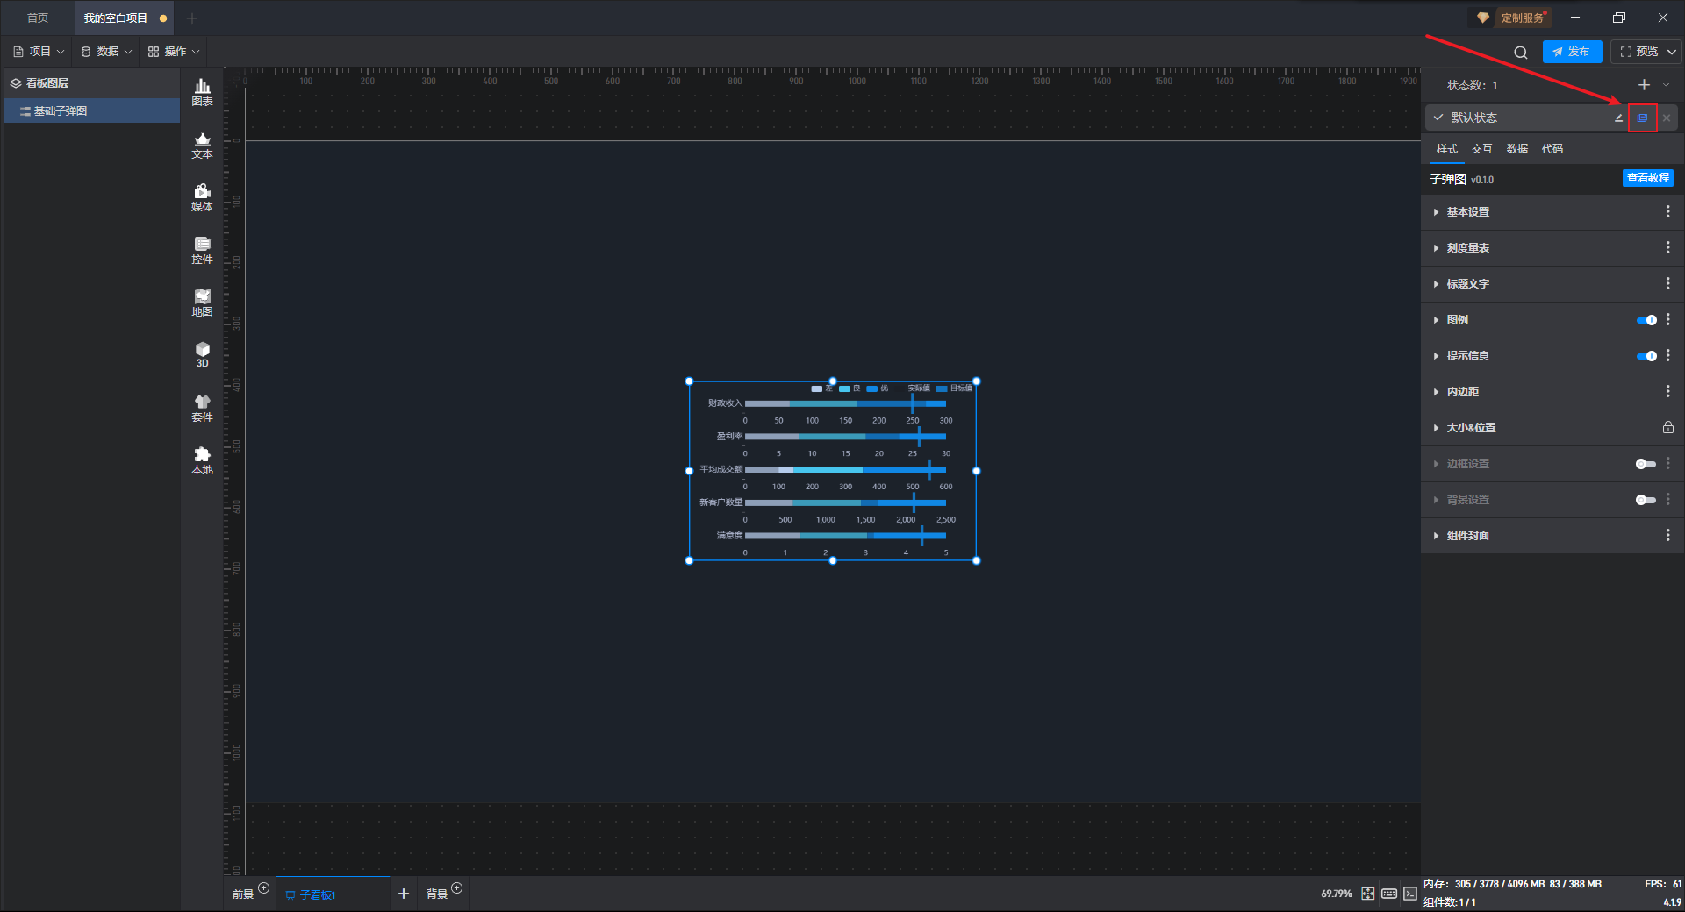Screen dimensions: 1685x912
Task: Add a new state with plus icon
Action: (1644, 85)
